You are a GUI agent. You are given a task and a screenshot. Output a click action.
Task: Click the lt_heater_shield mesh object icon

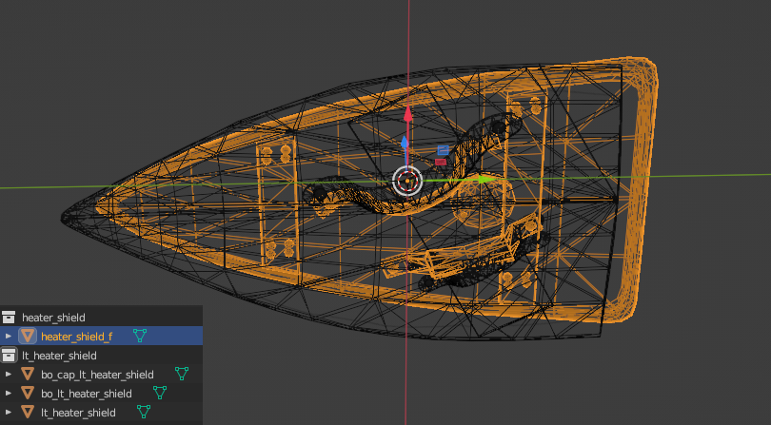tap(28, 413)
